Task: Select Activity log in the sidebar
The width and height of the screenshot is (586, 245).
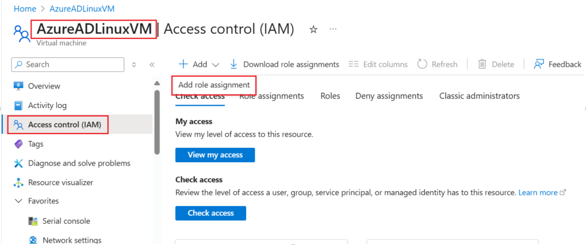Action: 47,106
